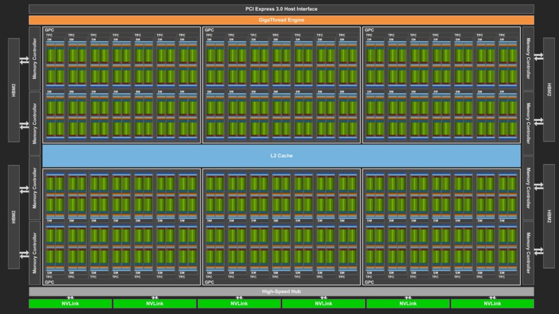This screenshot has width=559, height=314.
Task: Click the top-left HBM2 memory block
Action: pos(14,89)
